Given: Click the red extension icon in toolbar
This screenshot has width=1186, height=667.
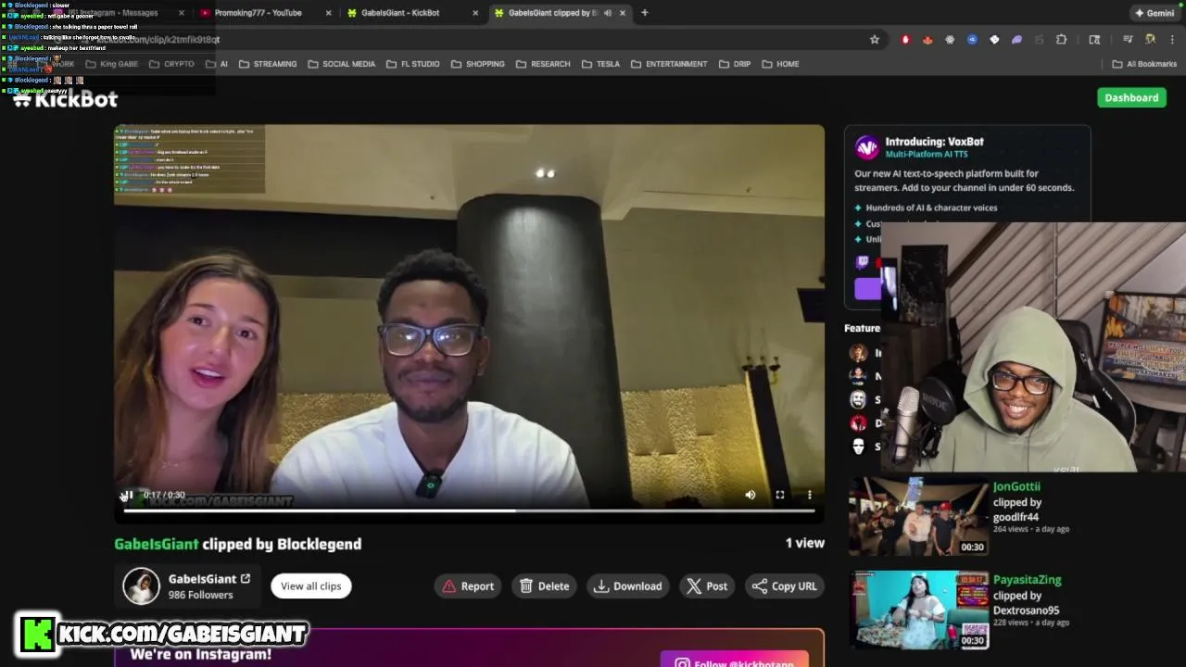Looking at the screenshot, I should pyautogui.click(x=905, y=39).
